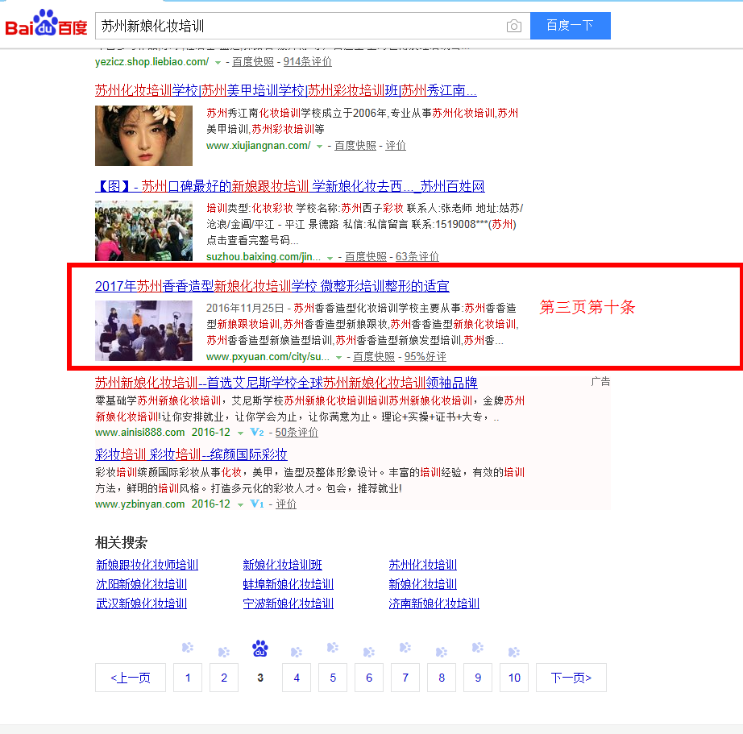Click paw icon above page 4
The height and width of the screenshot is (734, 743).
tap(297, 652)
